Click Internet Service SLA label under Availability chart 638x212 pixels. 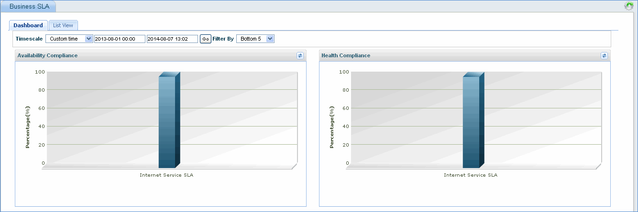(x=166, y=175)
